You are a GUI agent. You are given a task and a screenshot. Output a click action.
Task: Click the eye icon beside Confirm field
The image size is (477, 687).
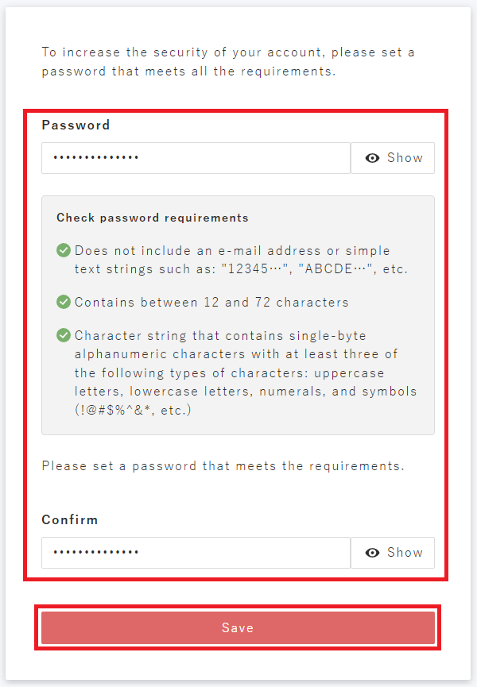(x=372, y=553)
